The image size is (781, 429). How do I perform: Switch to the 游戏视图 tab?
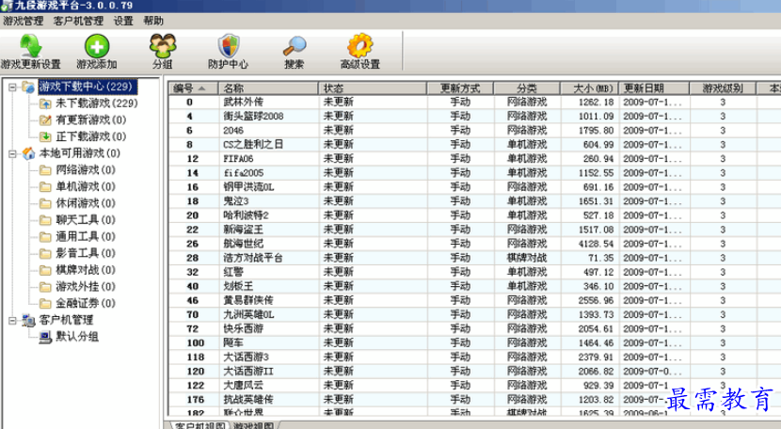click(254, 425)
